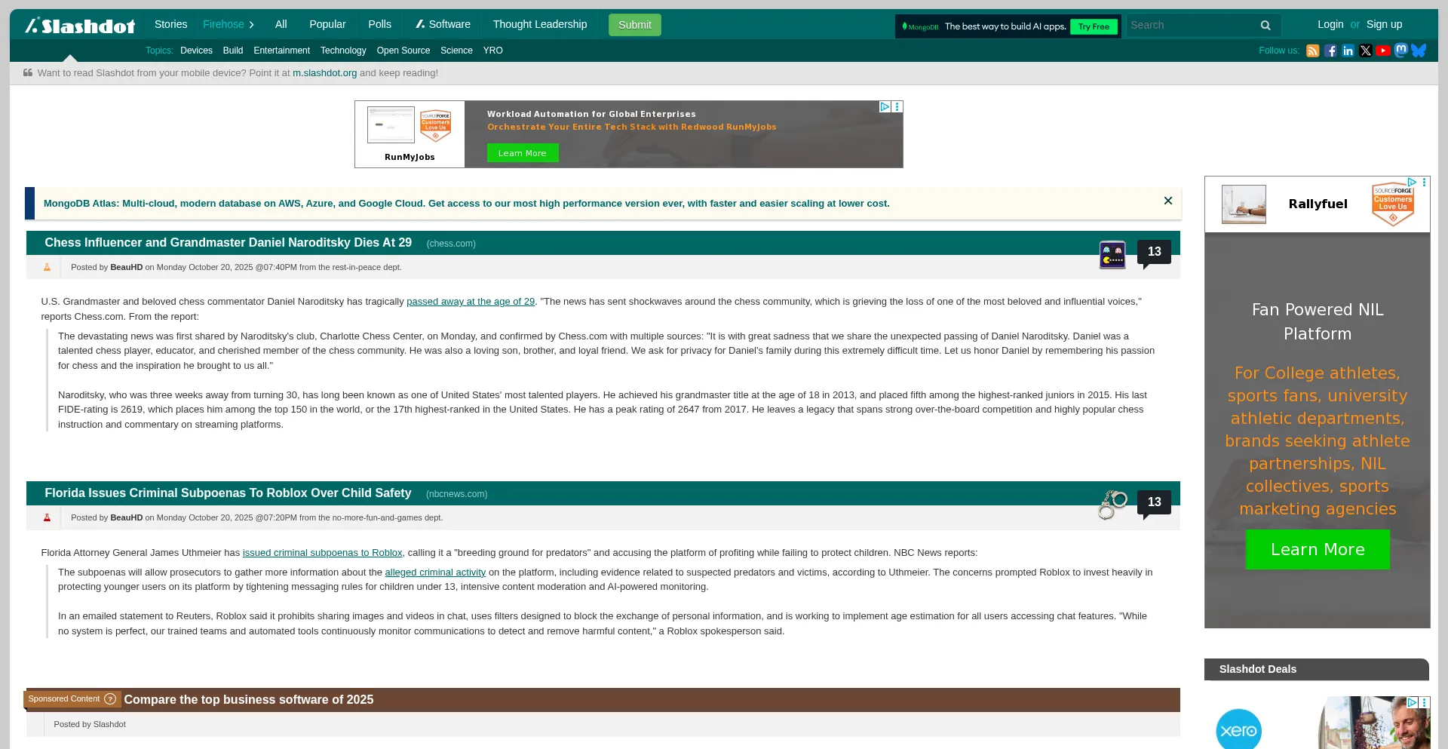Open Thought Leadership page
Viewport: 1448px width, 749px height.
pos(540,24)
